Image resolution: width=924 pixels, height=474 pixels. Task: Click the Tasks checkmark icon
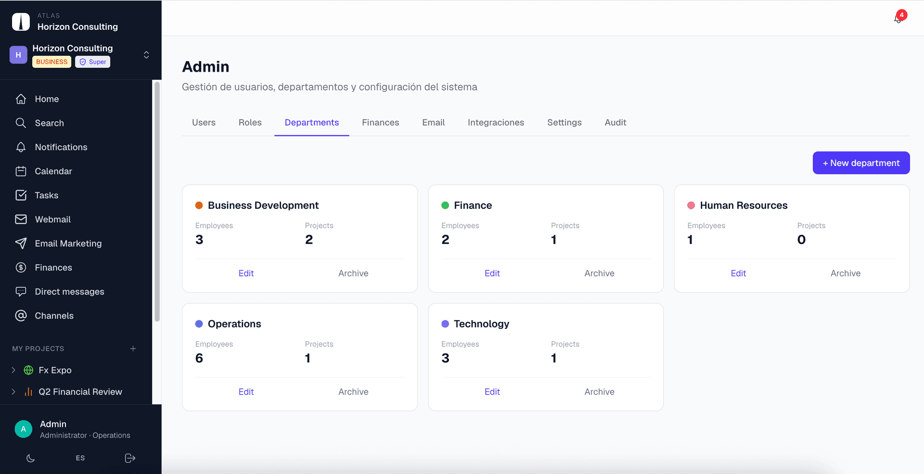(21, 195)
